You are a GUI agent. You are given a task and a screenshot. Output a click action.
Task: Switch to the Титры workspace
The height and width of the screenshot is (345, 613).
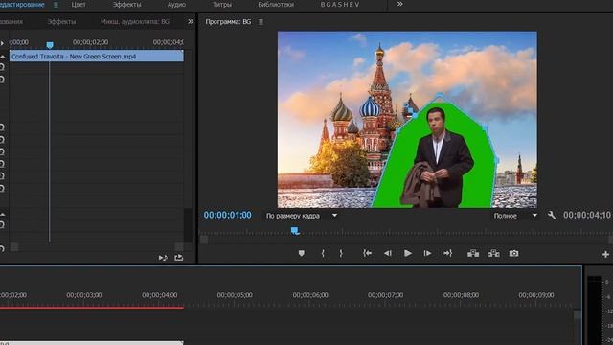click(222, 5)
